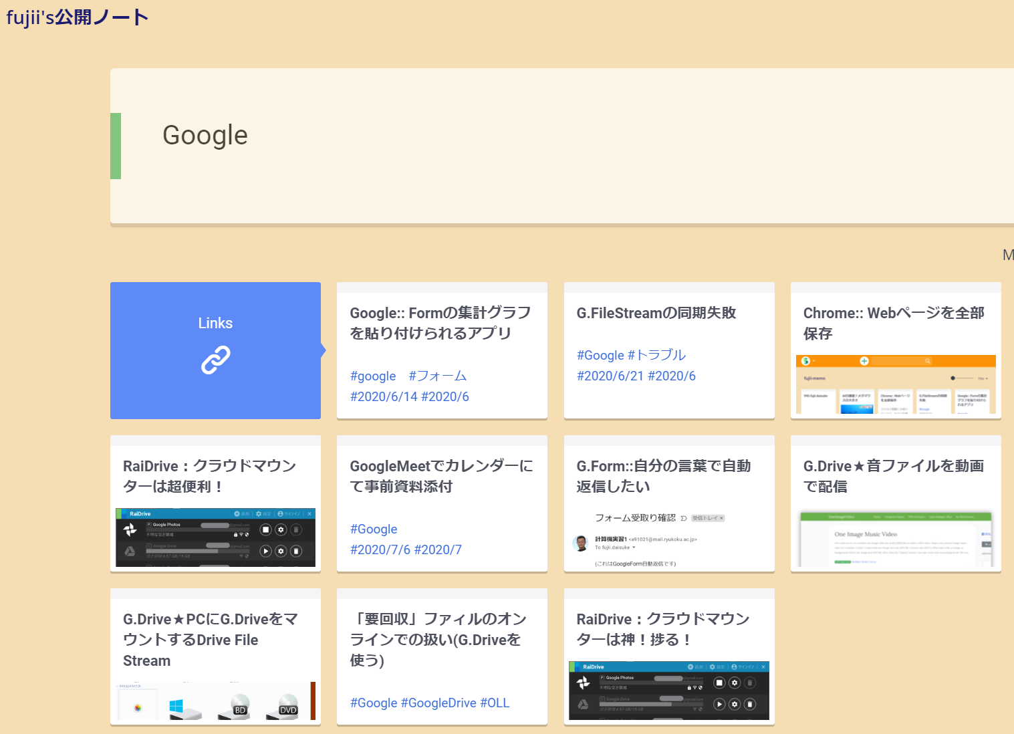This screenshot has height=734, width=1014.
Task: Open the fujii's公開ノート site title
Action: click(78, 17)
